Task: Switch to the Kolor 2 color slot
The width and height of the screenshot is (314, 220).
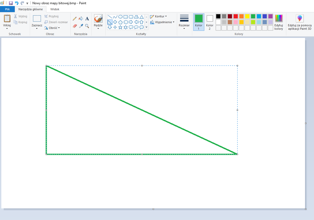Action: tap(210, 22)
